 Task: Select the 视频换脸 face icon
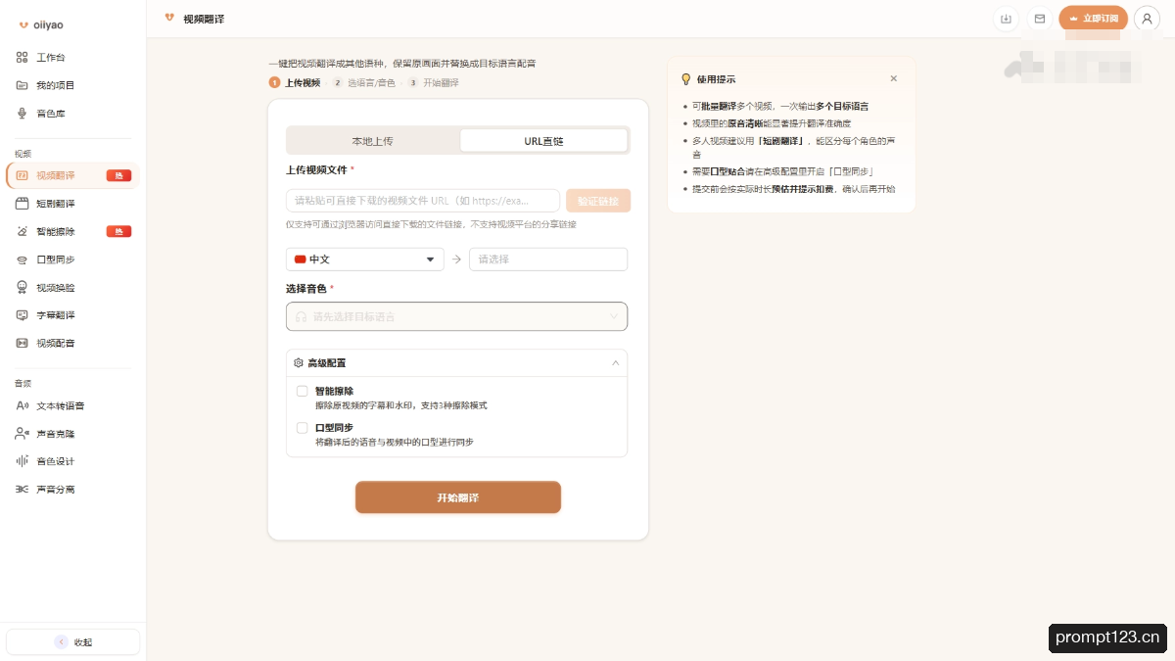coord(23,288)
